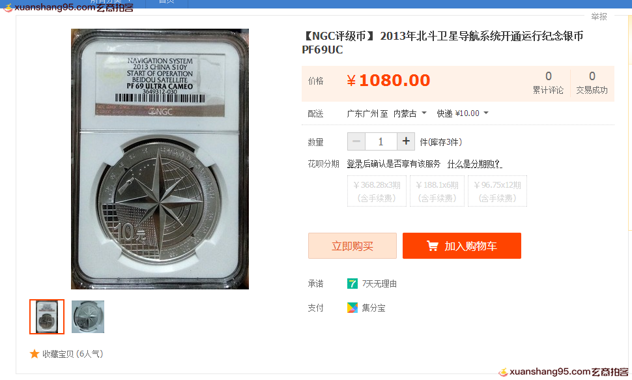Choose the 6-installment ¥188.1 option
This screenshot has height=380, width=632.
click(437, 191)
